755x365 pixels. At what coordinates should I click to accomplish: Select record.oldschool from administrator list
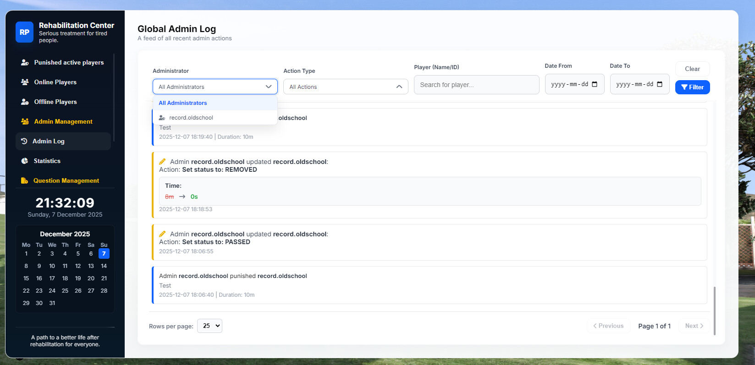pos(191,118)
